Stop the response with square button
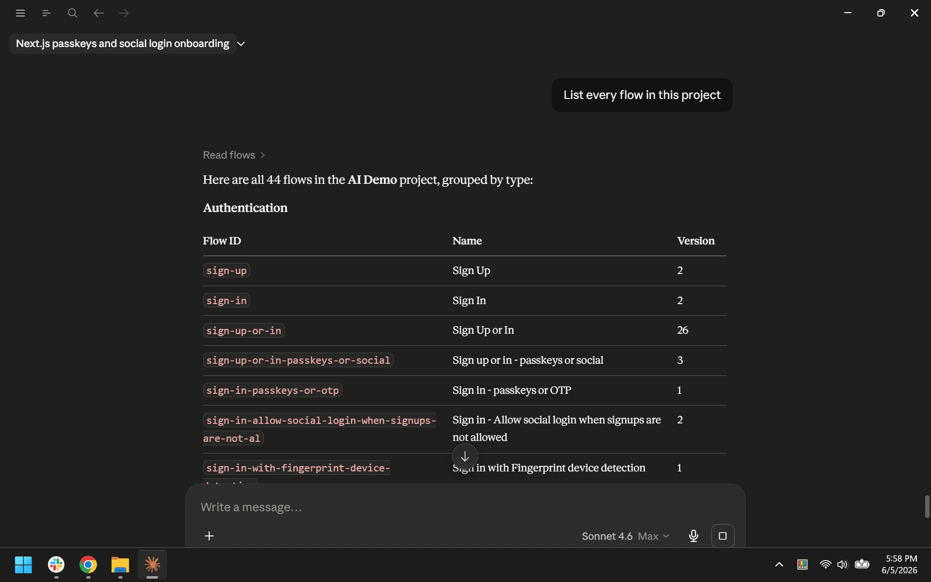The width and height of the screenshot is (931, 582). point(722,536)
